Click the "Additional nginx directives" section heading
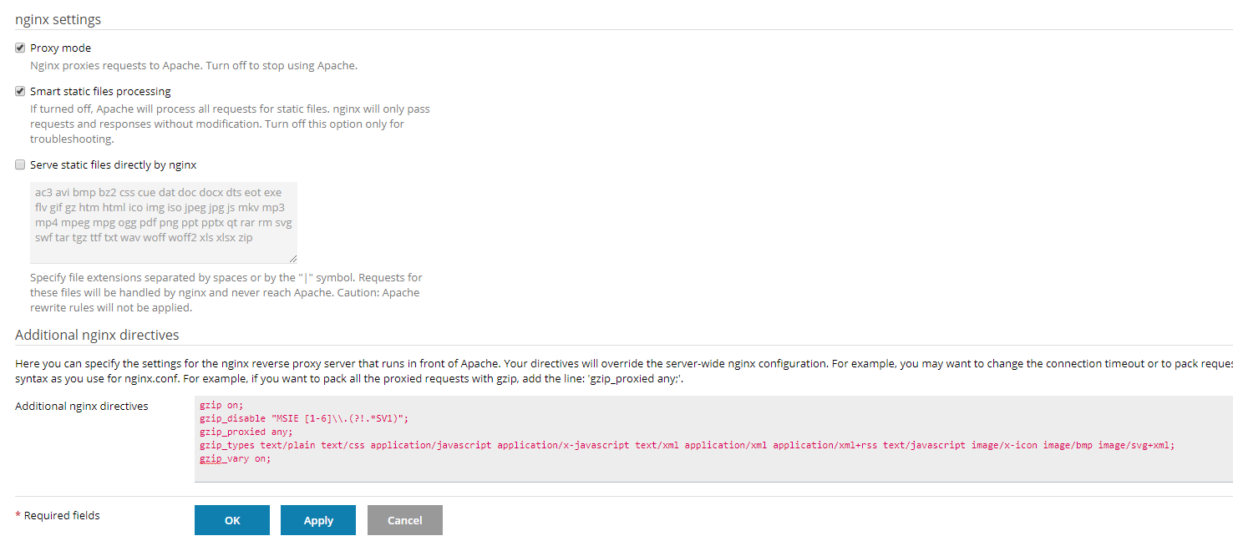 (x=97, y=336)
